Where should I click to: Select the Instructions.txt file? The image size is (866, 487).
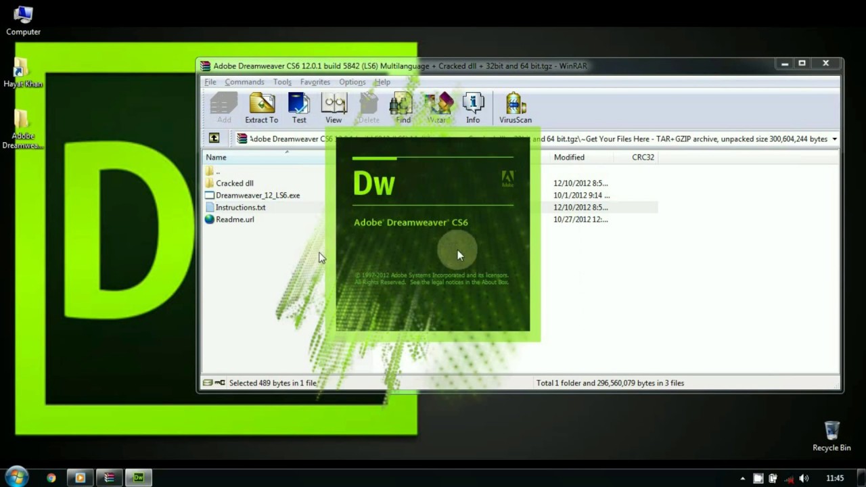(x=235, y=208)
